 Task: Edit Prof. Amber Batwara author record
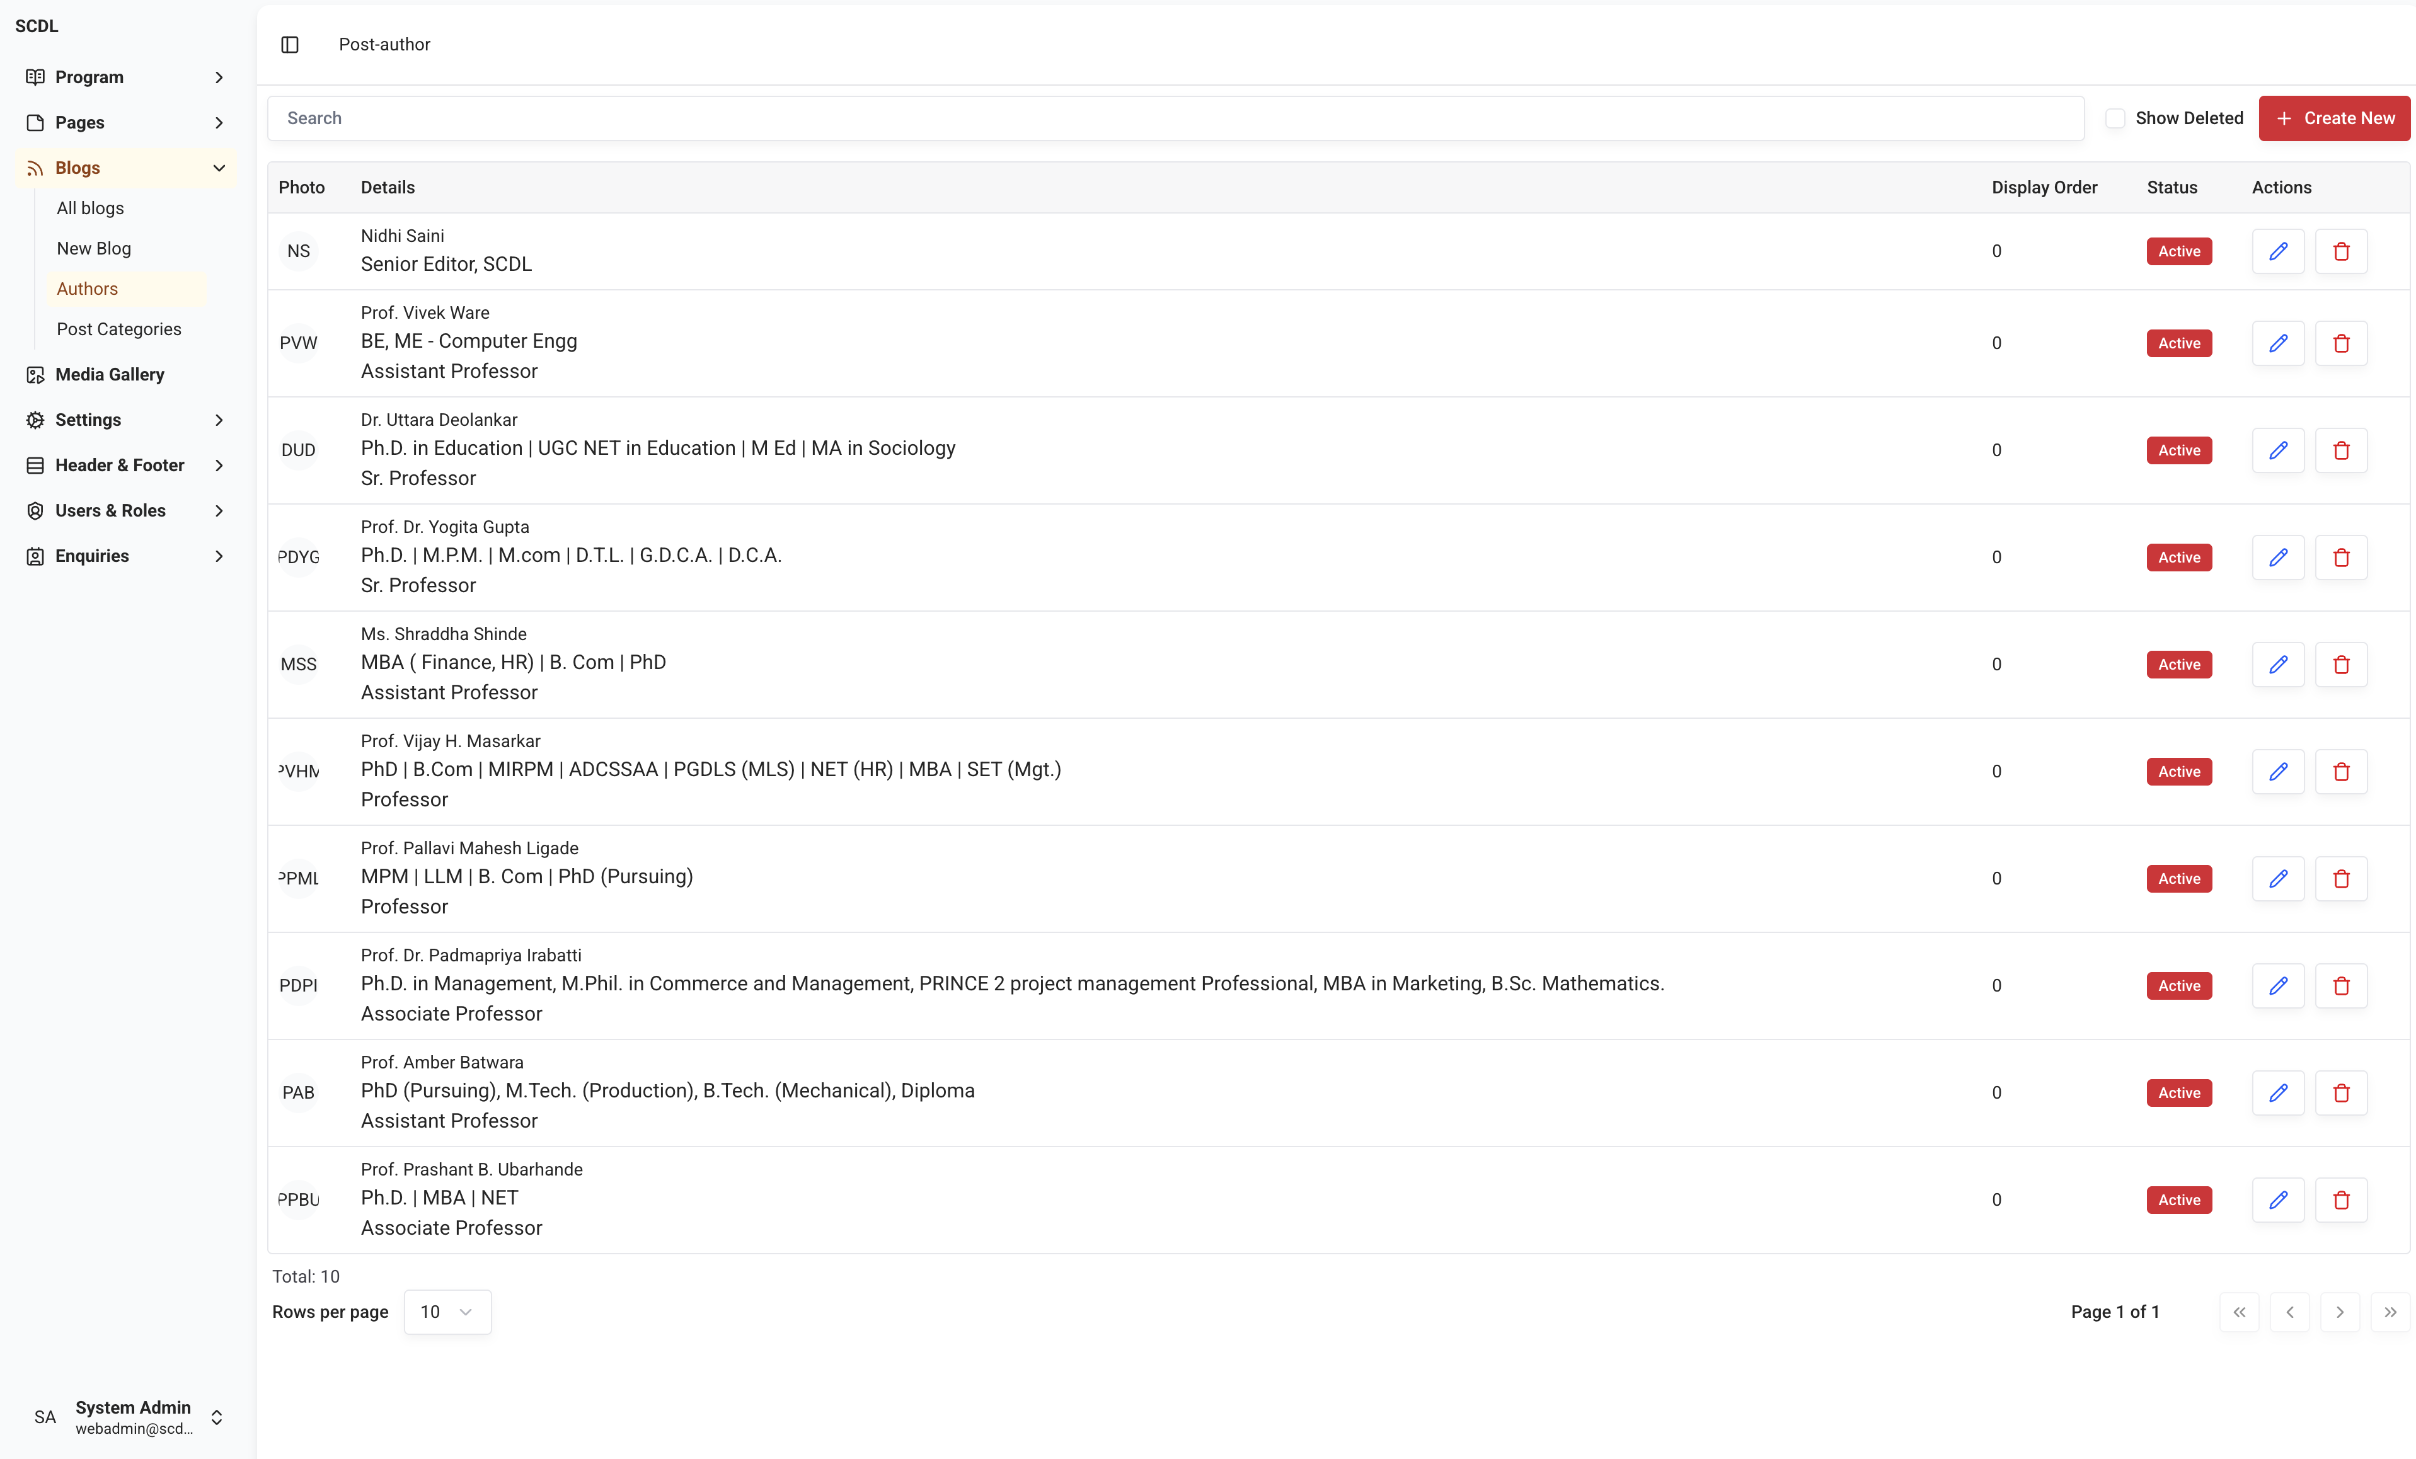click(x=2278, y=1092)
